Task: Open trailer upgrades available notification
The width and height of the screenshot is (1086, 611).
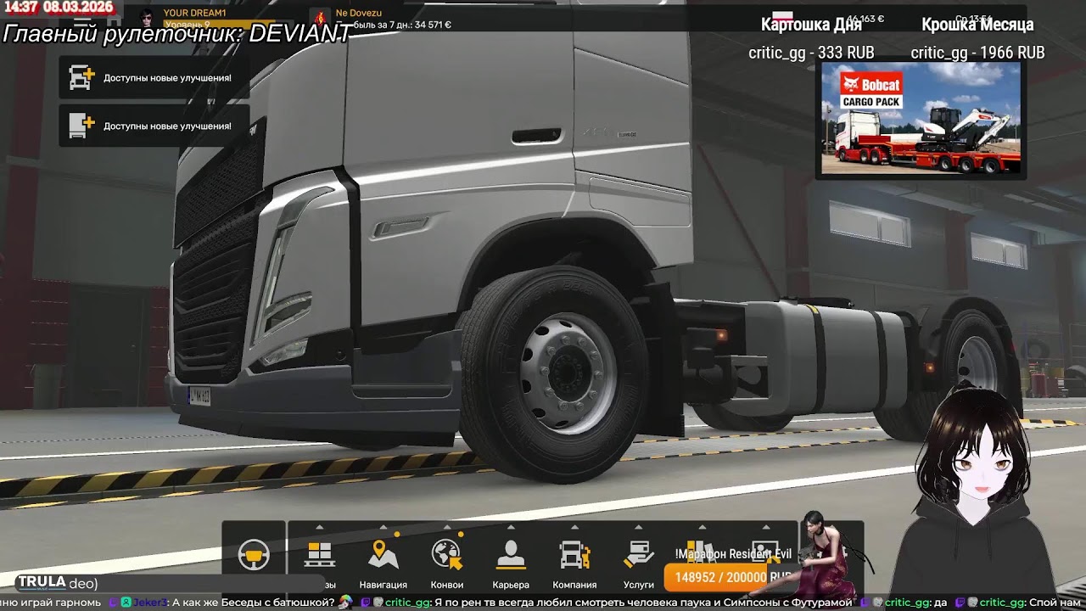Action: point(154,126)
